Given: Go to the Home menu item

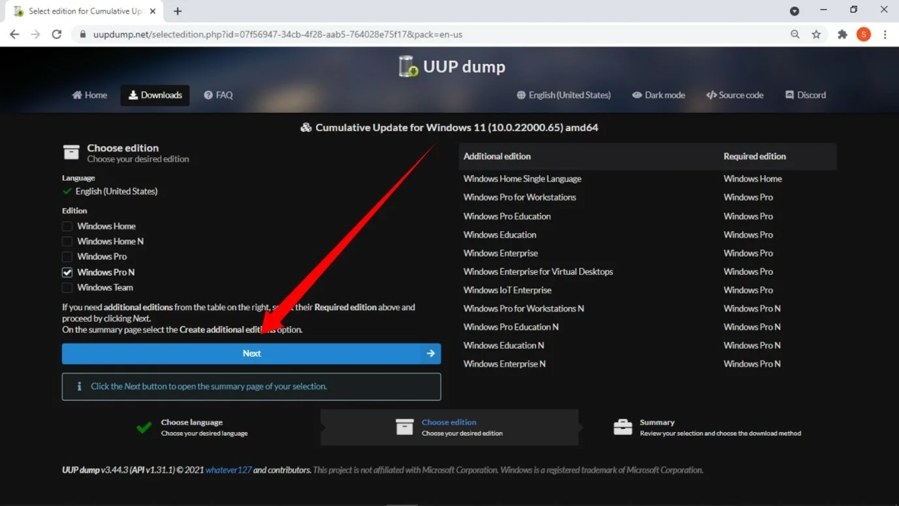Looking at the screenshot, I should pyautogui.click(x=89, y=95).
